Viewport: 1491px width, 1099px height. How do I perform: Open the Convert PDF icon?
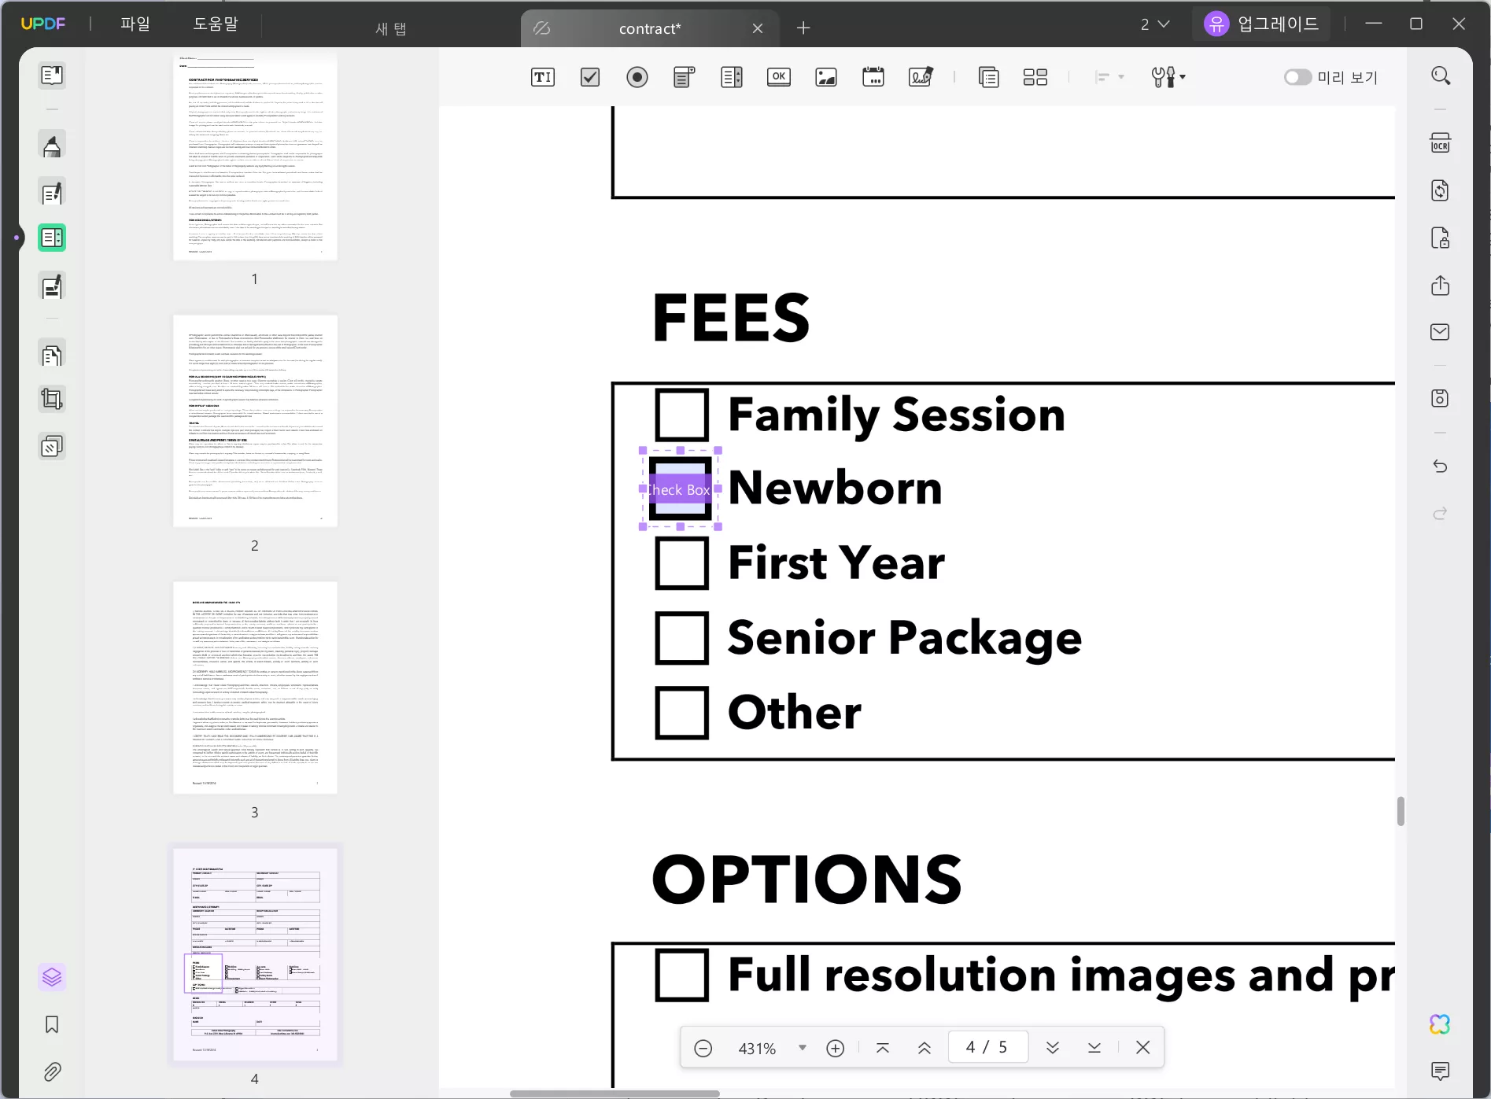coord(1440,190)
